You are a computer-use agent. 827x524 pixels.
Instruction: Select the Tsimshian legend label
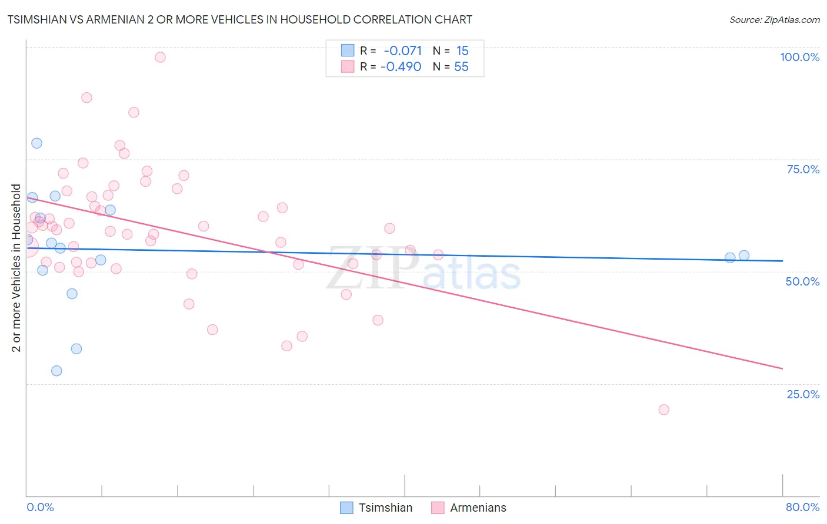(x=386, y=508)
